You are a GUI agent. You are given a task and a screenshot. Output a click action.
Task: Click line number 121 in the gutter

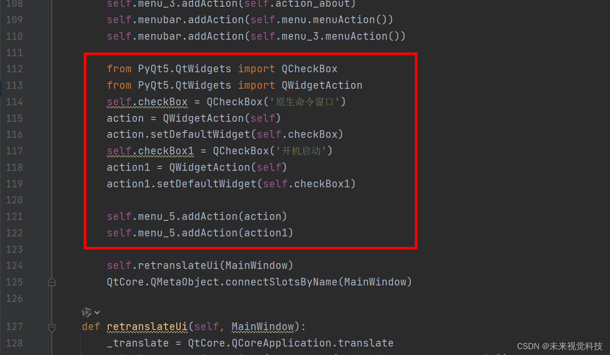14,216
